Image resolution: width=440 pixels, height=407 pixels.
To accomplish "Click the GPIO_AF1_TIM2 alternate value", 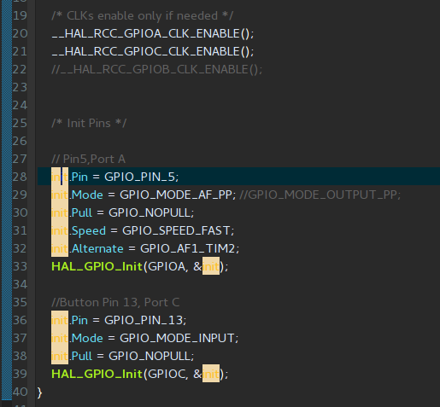I will click(188, 249).
